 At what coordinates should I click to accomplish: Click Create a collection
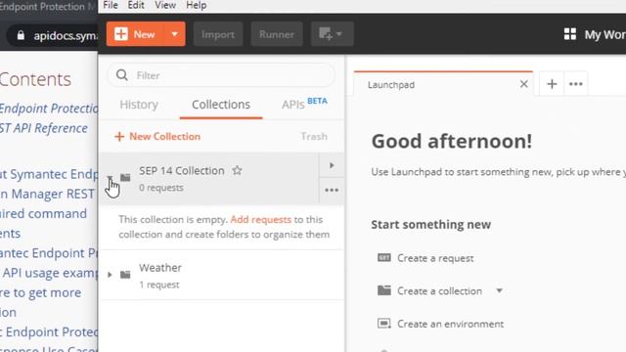click(x=439, y=291)
